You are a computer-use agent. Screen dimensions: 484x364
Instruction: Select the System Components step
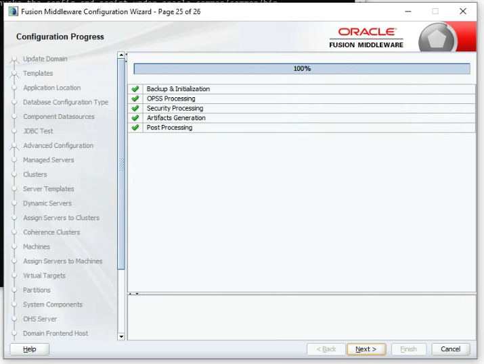53,305
